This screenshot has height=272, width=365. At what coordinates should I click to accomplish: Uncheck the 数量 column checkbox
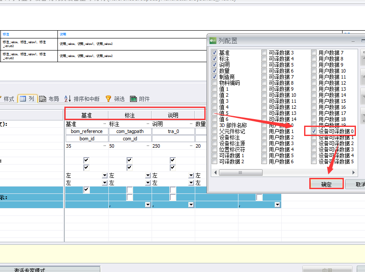[x=214, y=71]
